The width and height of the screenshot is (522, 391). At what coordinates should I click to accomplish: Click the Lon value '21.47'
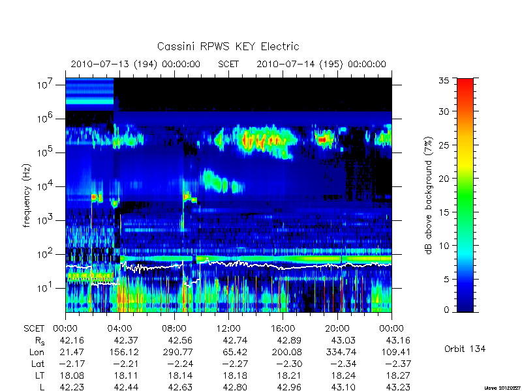point(72,352)
